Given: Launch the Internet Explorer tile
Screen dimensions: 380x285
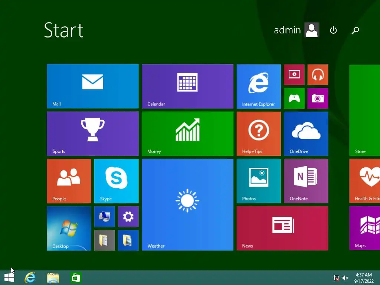Looking at the screenshot, I should [259, 86].
